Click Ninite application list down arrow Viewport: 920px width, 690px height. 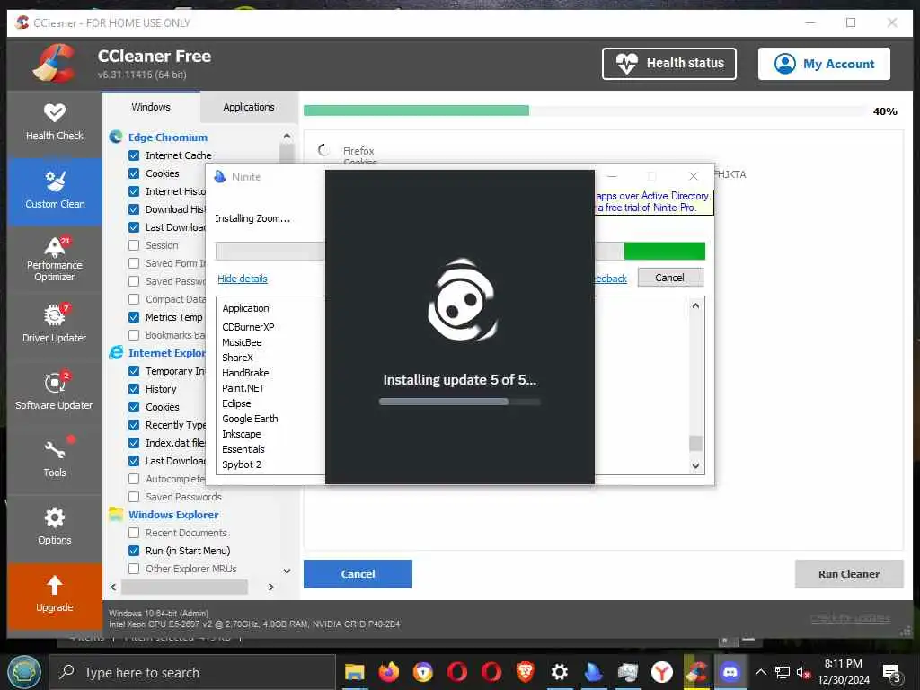click(695, 466)
